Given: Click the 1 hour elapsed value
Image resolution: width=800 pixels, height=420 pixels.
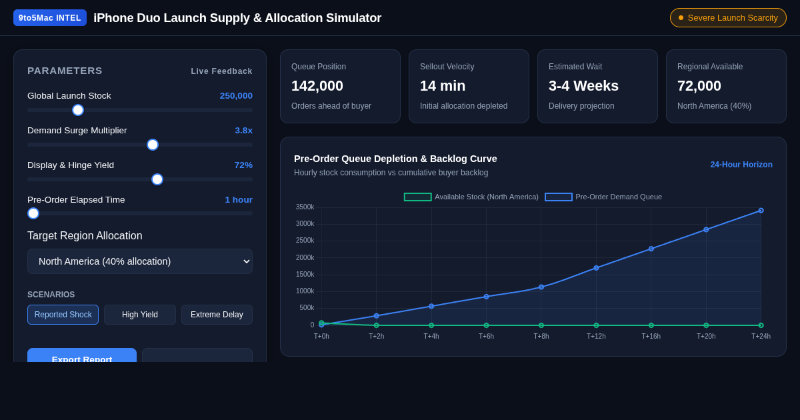Looking at the screenshot, I should click(239, 199).
